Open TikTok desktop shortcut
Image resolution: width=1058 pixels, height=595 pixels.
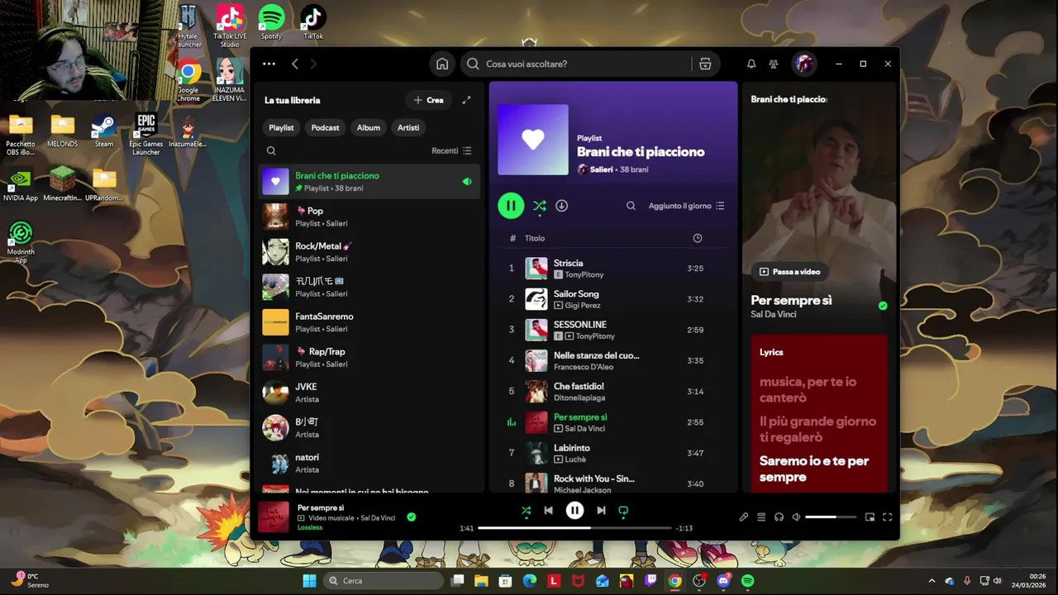313,23
